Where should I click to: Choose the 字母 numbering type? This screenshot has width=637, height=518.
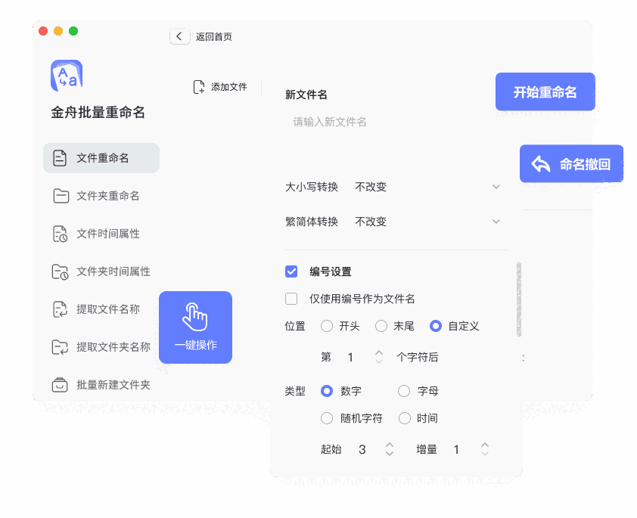pos(404,391)
